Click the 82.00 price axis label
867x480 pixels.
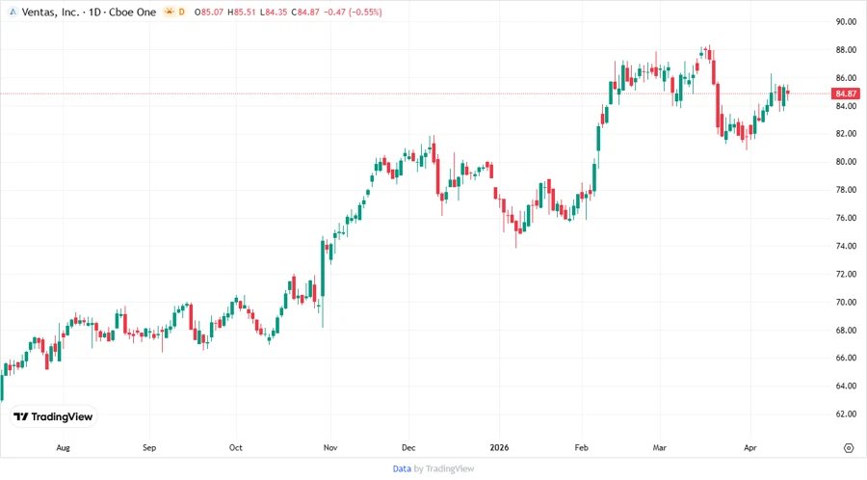[846, 134]
